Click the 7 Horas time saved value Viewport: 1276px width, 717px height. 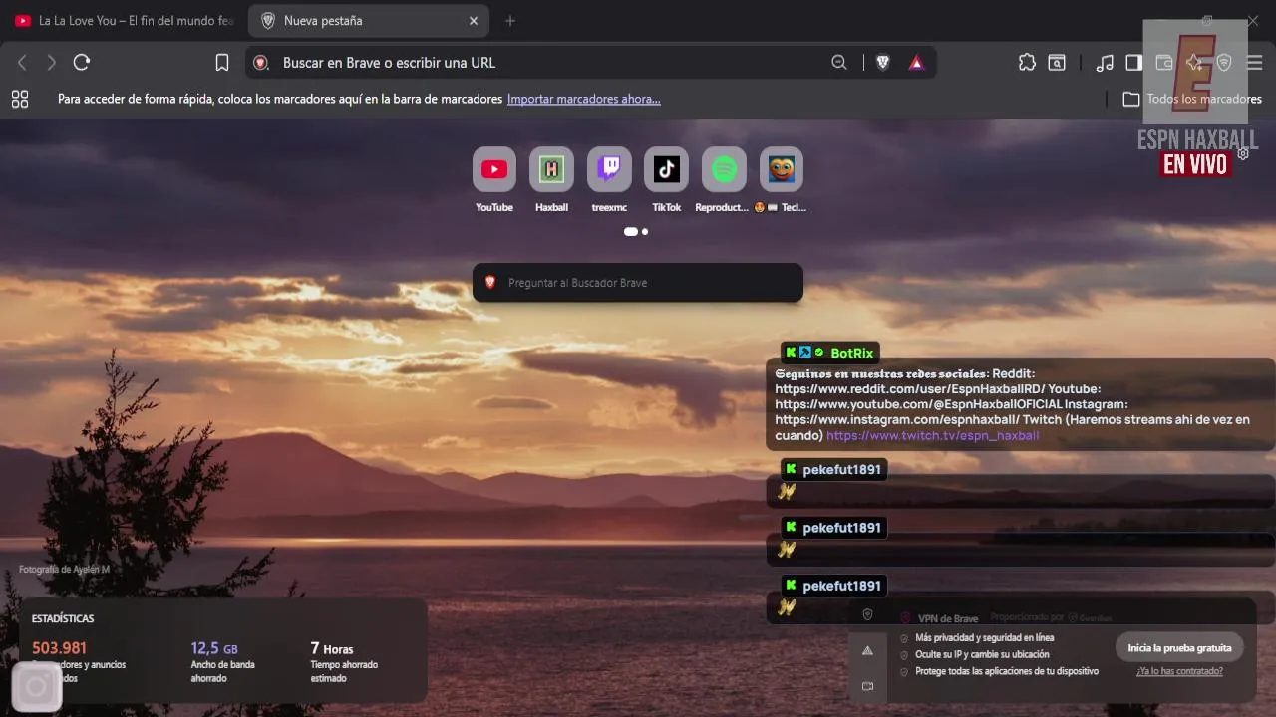click(332, 648)
